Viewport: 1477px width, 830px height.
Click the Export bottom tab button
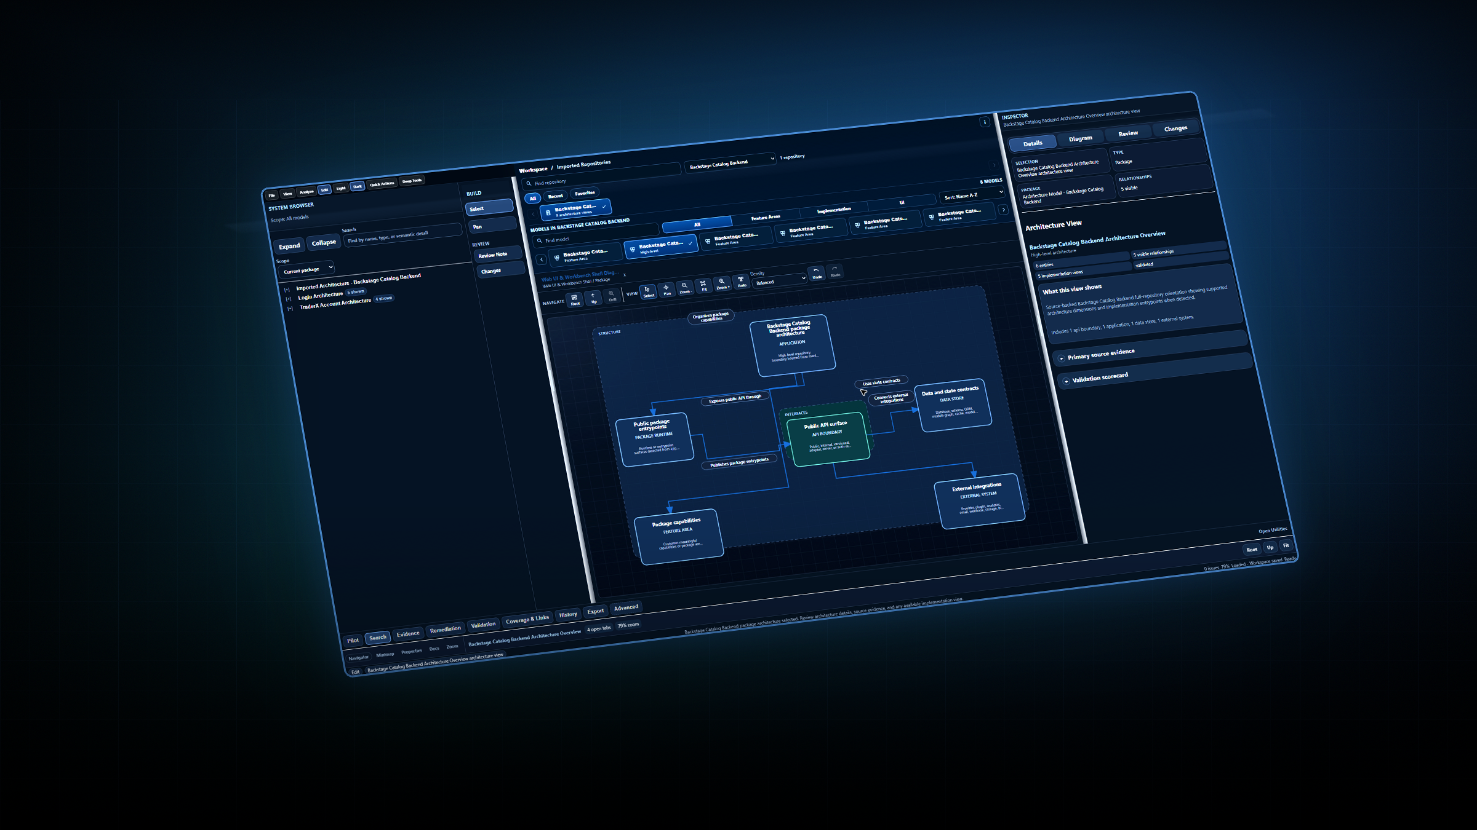pos(595,611)
